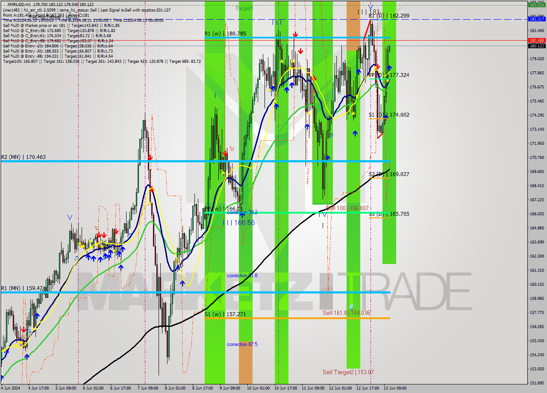Click the '8 Jun 17:00' time axis label
Screen dimensions: 547x393
pos(203,388)
